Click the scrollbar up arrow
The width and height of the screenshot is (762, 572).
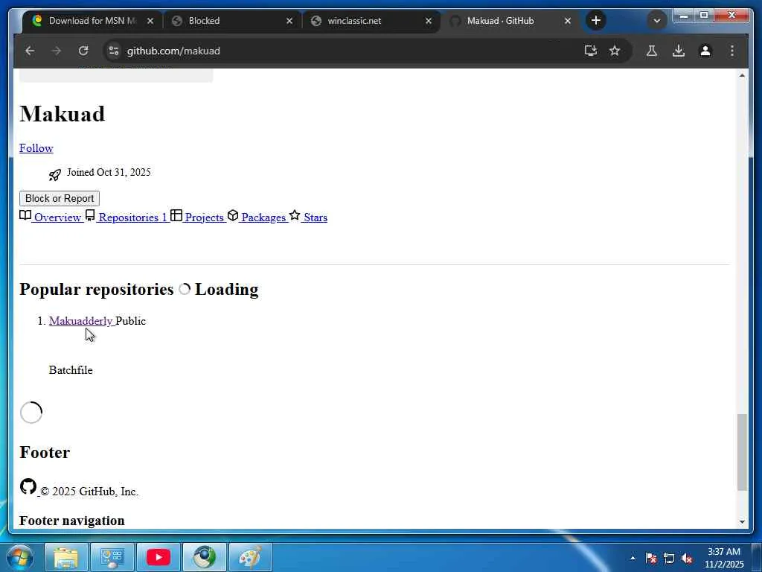tap(742, 75)
